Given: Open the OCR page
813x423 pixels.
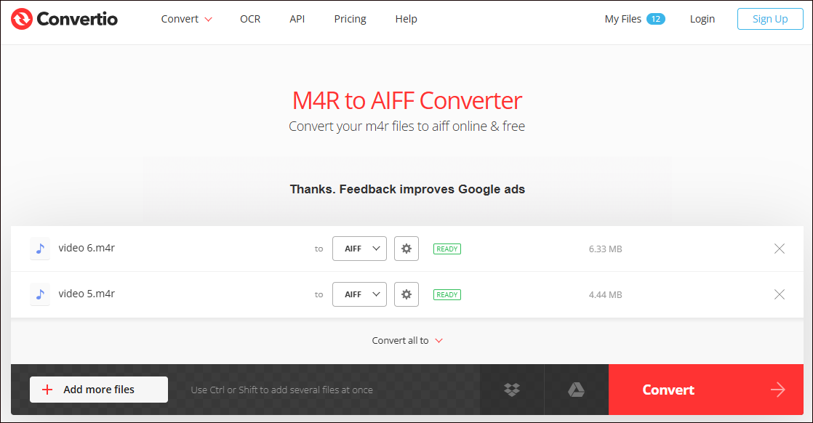Looking at the screenshot, I should [x=250, y=19].
